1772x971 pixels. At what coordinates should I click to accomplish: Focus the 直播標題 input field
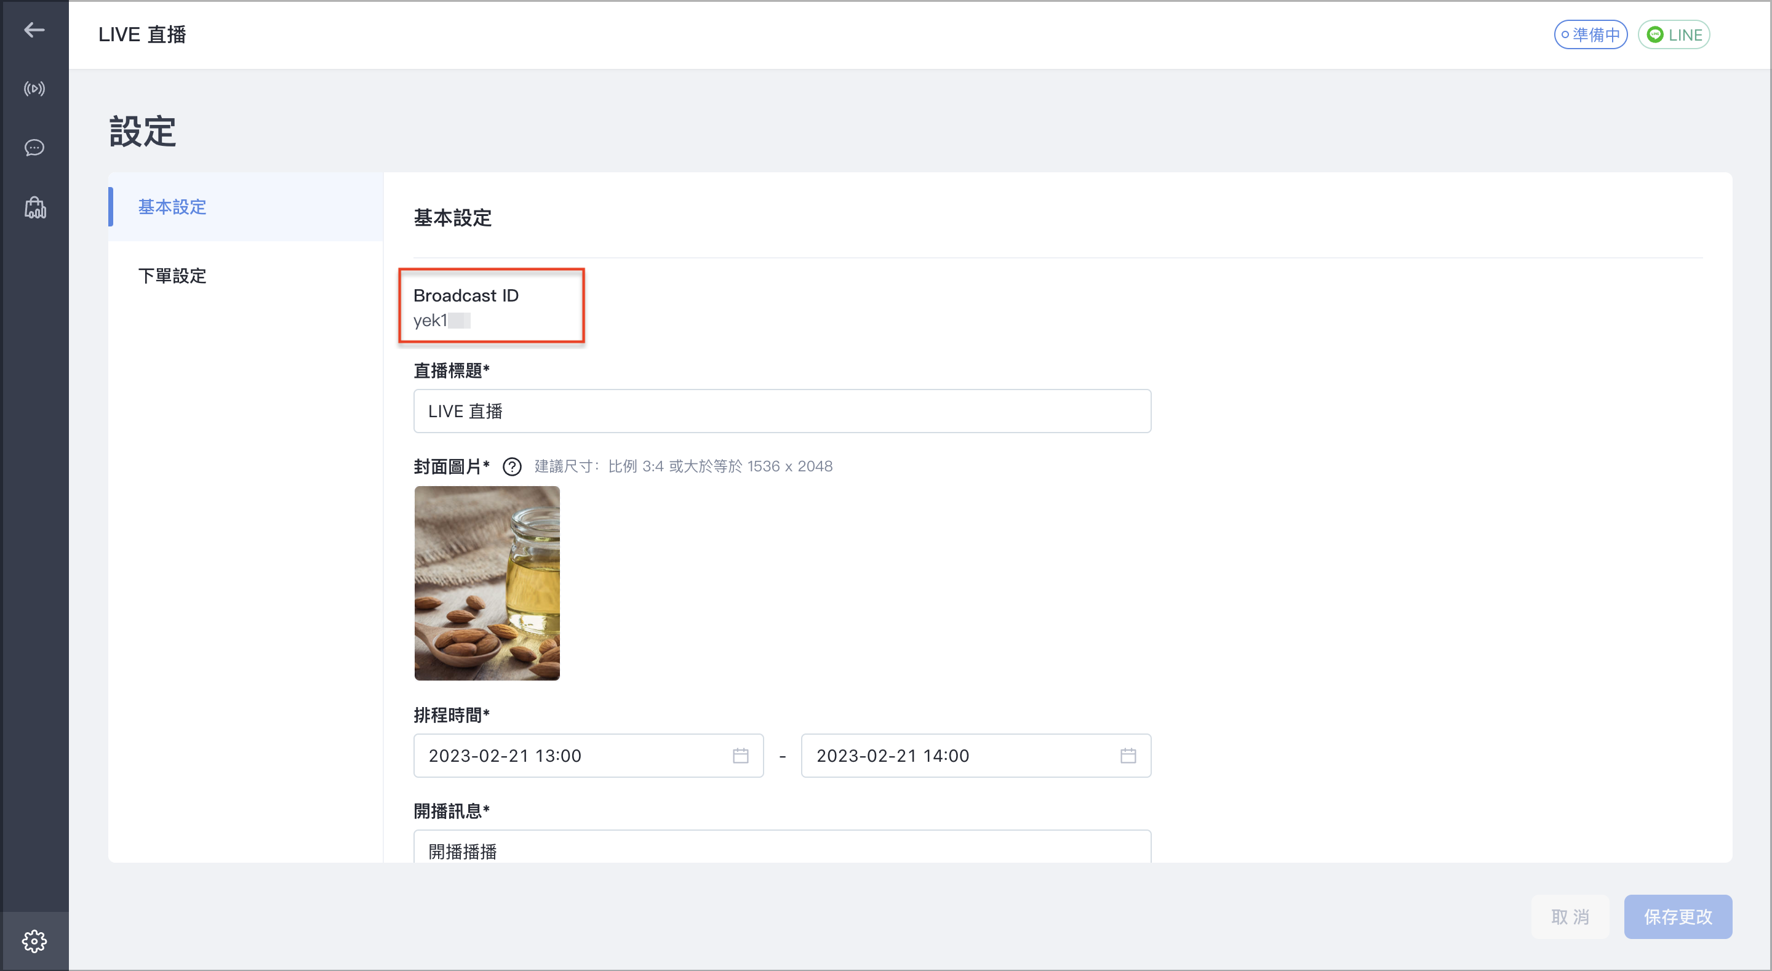(x=782, y=411)
